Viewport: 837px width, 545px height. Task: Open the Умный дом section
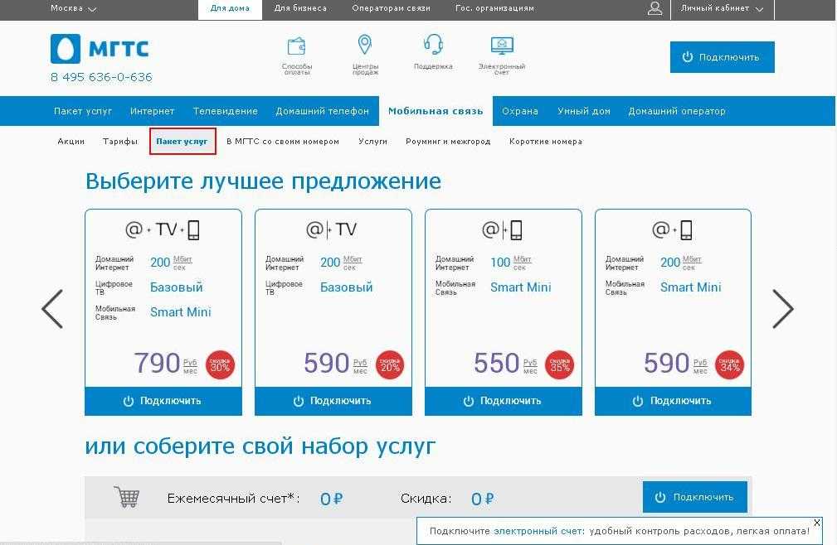point(584,111)
